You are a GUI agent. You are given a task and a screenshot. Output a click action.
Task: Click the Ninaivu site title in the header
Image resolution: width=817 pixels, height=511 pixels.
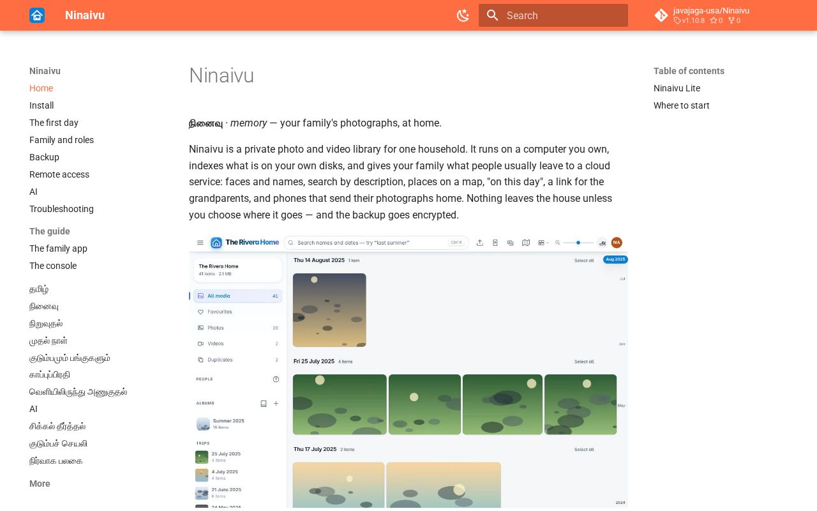pyautogui.click(x=85, y=15)
